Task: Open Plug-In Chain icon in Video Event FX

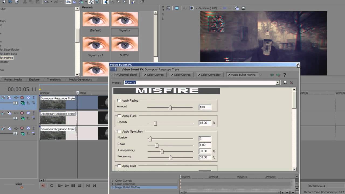Action: pos(272,75)
